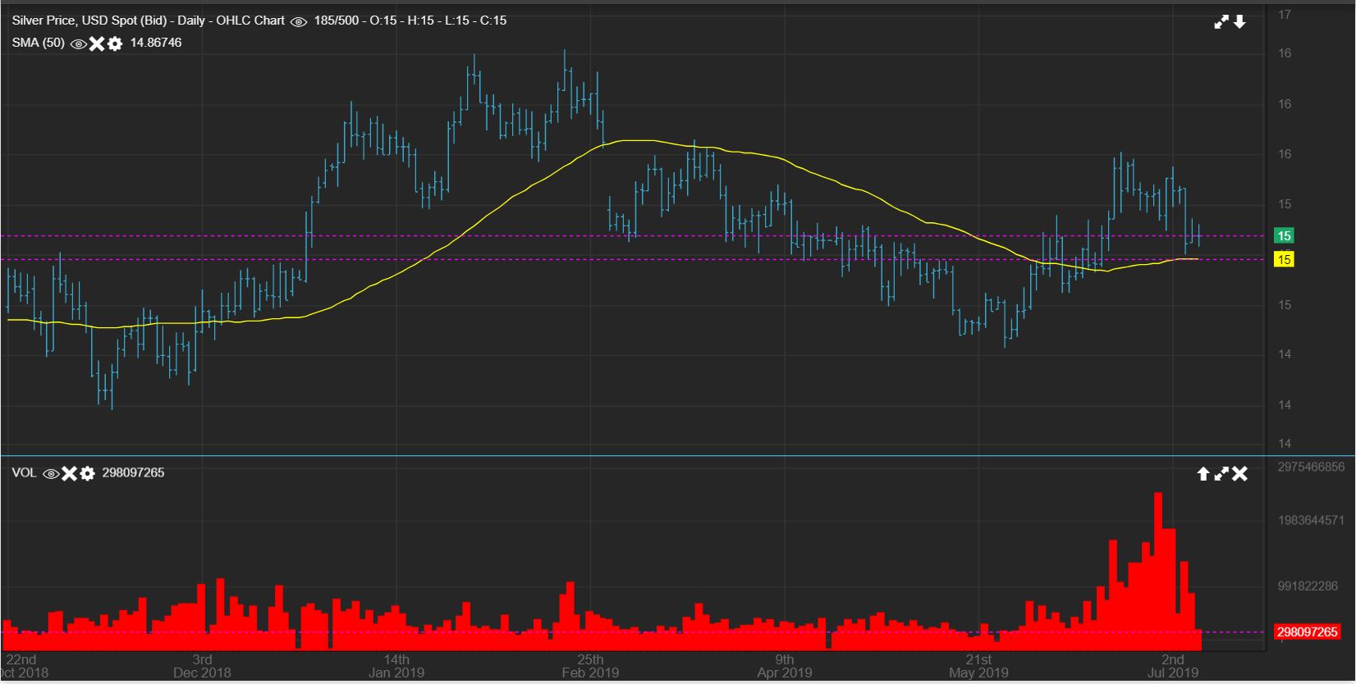The width and height of the screenshot is (1356, 684).
Task: Click the volume reading 298097265 beside VOL
Action: (133, 473)
